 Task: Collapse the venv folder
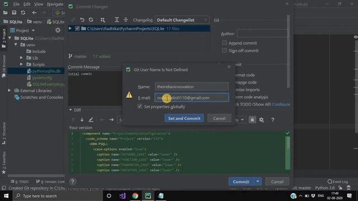pos(16,45)
